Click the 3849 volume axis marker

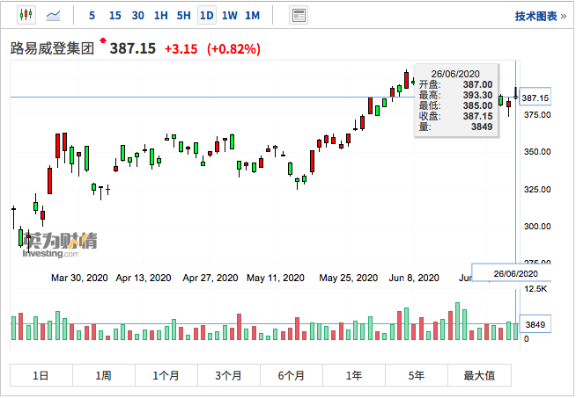pos(535,325)
